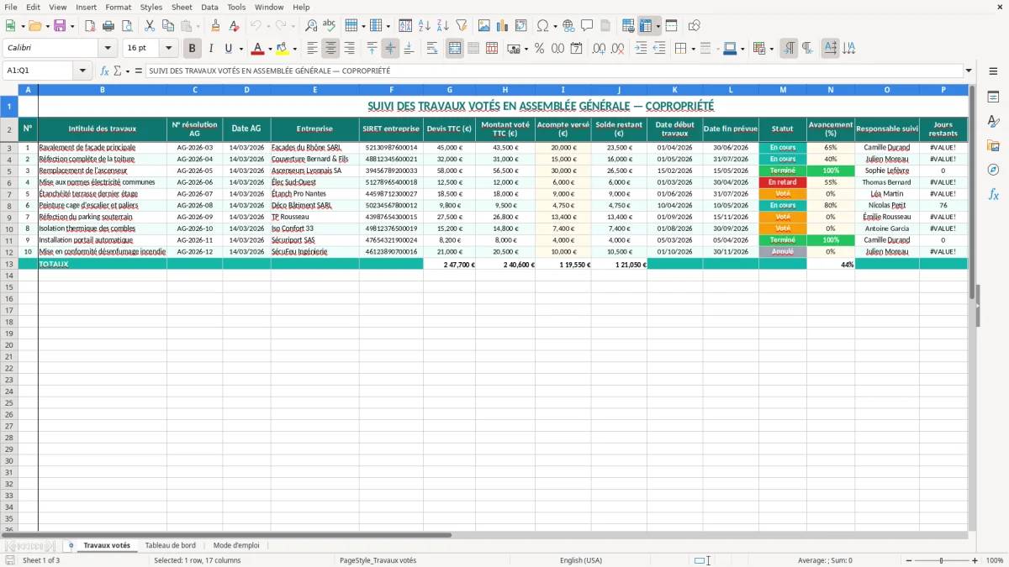The image size is (1009, 567).
Task: Click the Sort icon in the toolbar
Action: (405, 26)
